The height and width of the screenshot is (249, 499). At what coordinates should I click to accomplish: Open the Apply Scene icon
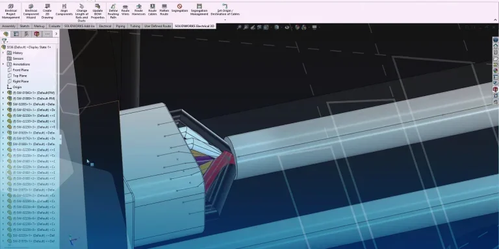click(x=304, y=27)
